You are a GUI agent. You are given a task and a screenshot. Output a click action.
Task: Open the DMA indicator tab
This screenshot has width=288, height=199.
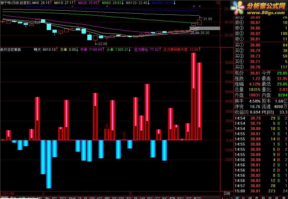click(47, 198)
